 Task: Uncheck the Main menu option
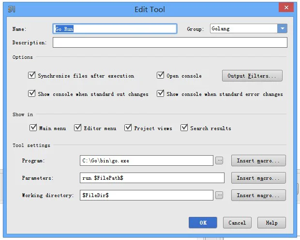pyautogui.click(x=33, y=128)
